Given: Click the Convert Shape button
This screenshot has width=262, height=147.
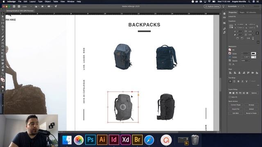Looking at the screenshot, I should click(x=236, y=105).
